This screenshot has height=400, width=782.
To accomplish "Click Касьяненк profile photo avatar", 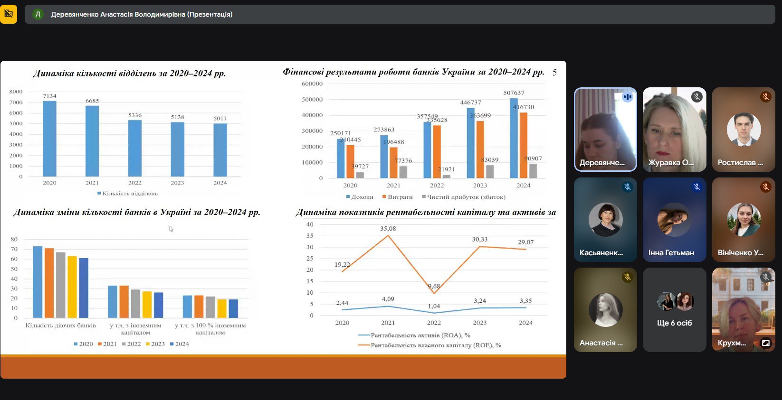I will [x=605, y=220].
